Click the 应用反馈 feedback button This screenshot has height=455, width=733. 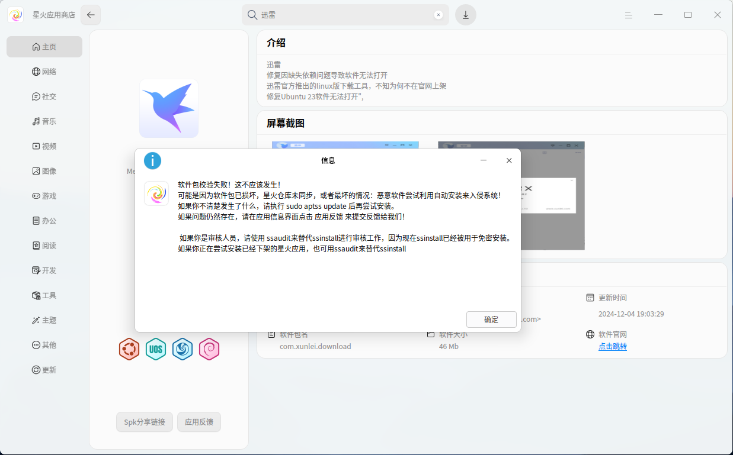pos(199,422)
